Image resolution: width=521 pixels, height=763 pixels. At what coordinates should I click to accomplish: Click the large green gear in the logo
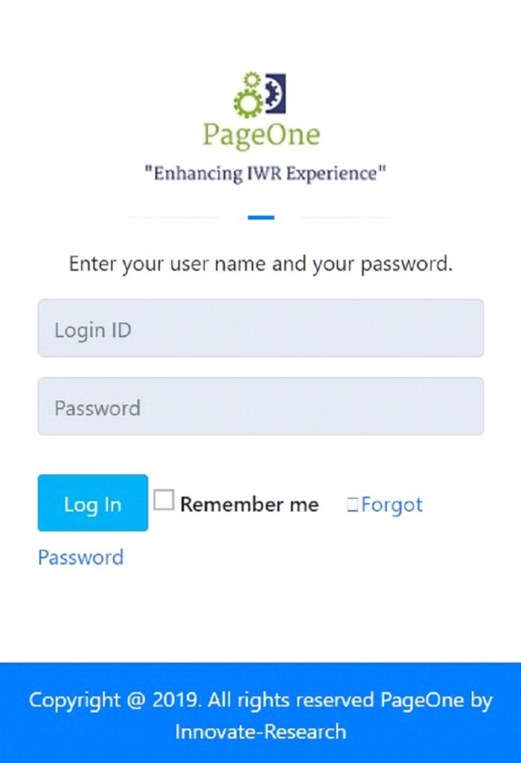tap(248, 104)
